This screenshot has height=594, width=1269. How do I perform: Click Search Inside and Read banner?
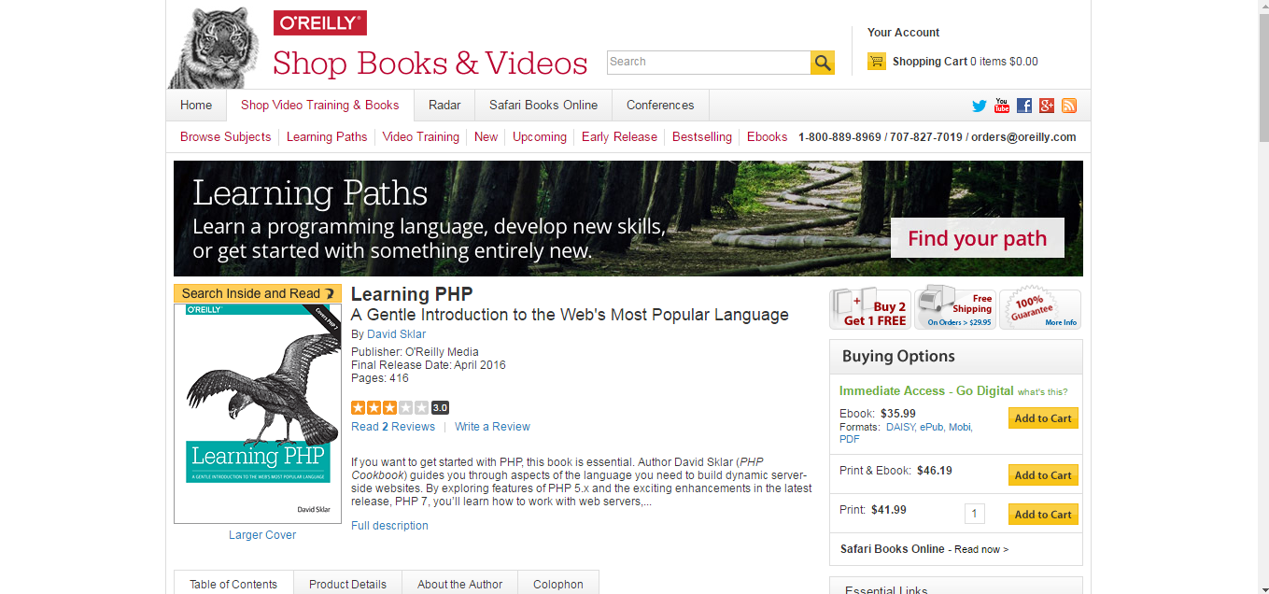pos(258,293)
